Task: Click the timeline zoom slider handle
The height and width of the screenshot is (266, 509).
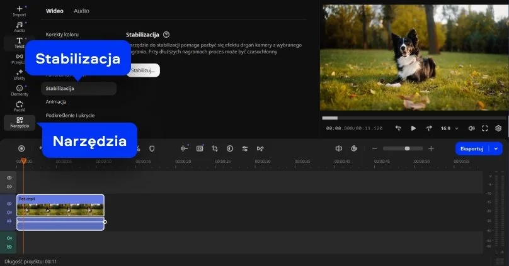Action: 407,148
